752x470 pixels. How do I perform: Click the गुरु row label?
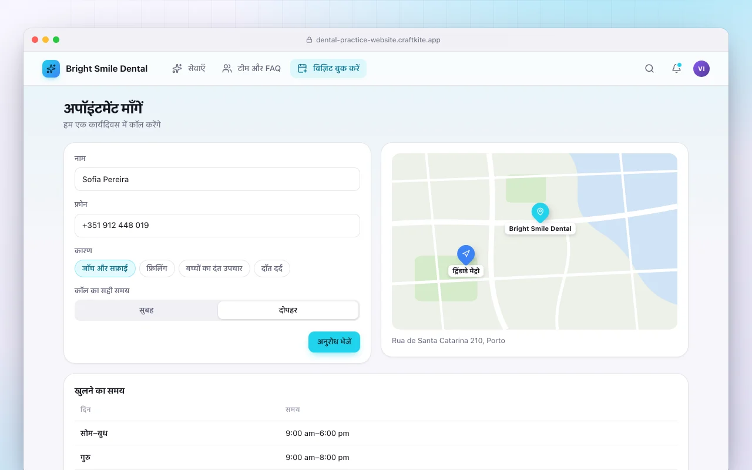(86, 457)
